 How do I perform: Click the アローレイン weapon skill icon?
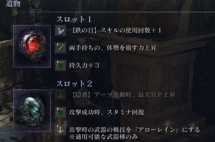coord(60,130)
